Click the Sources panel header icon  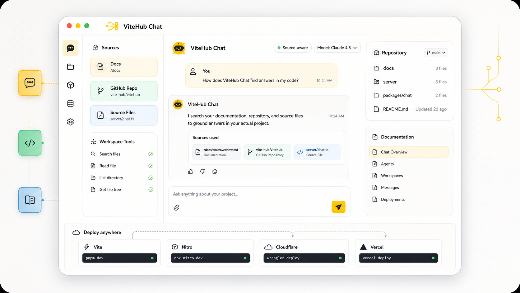tap(95, 48)
